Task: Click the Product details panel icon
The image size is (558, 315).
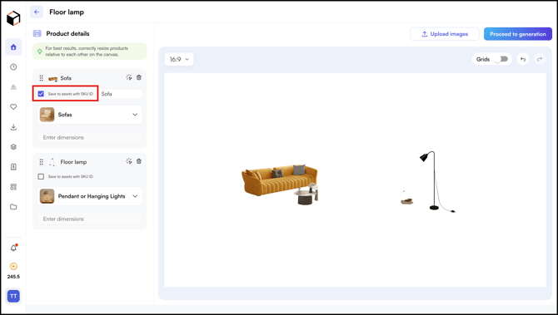Action: click(x=37, y=34)
